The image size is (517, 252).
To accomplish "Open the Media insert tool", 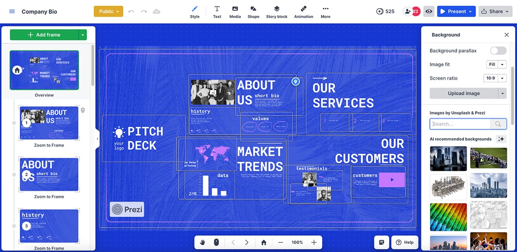I will click(x=235, y=11).
